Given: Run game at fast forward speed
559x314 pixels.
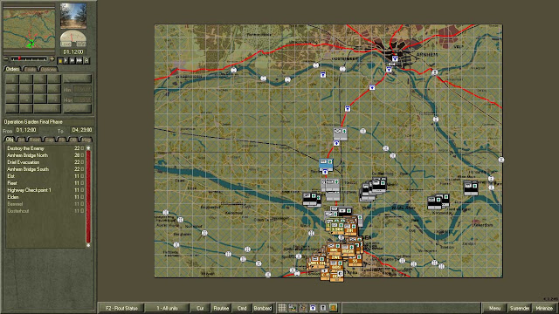Looking at the screenshot, I should click(72, 61).
